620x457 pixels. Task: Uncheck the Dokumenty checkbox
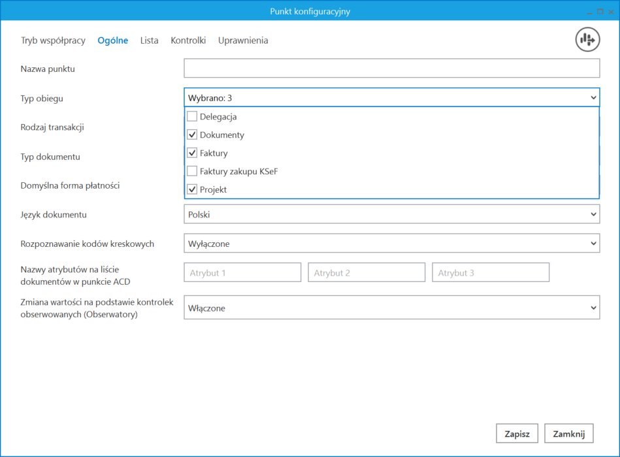pos(192,135)
